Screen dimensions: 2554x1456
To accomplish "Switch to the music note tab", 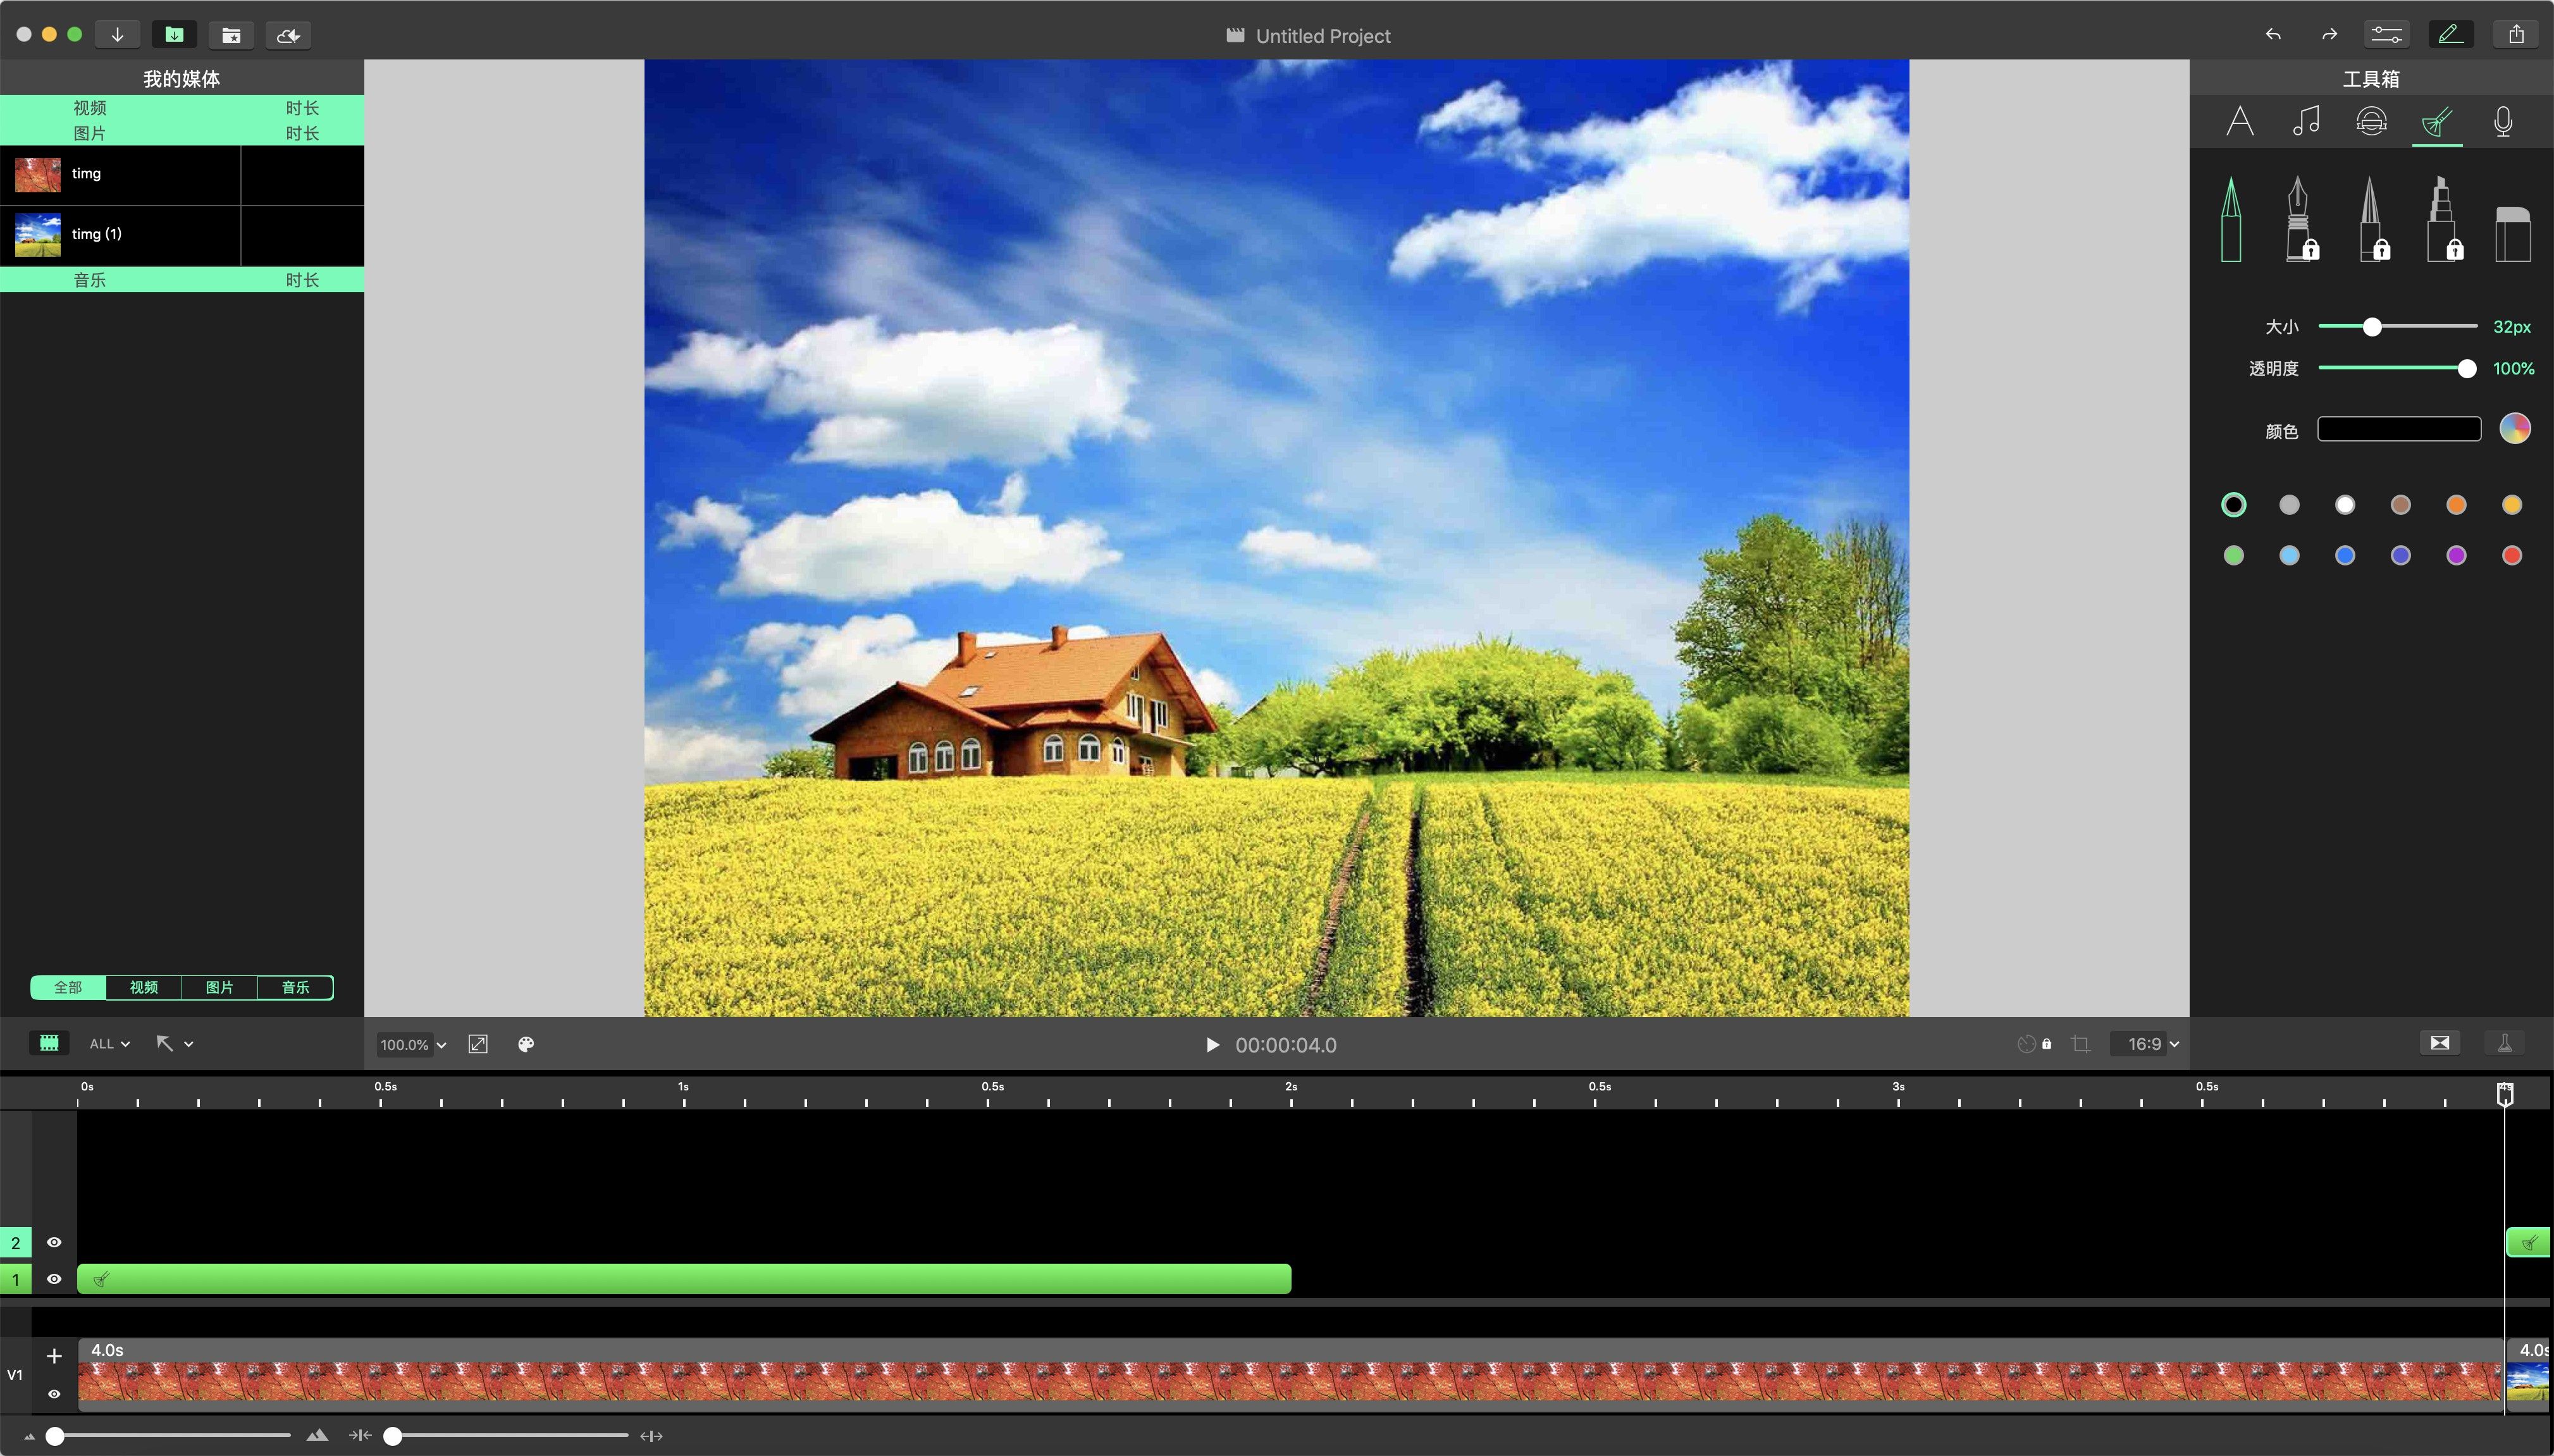I will (2306, 121).
